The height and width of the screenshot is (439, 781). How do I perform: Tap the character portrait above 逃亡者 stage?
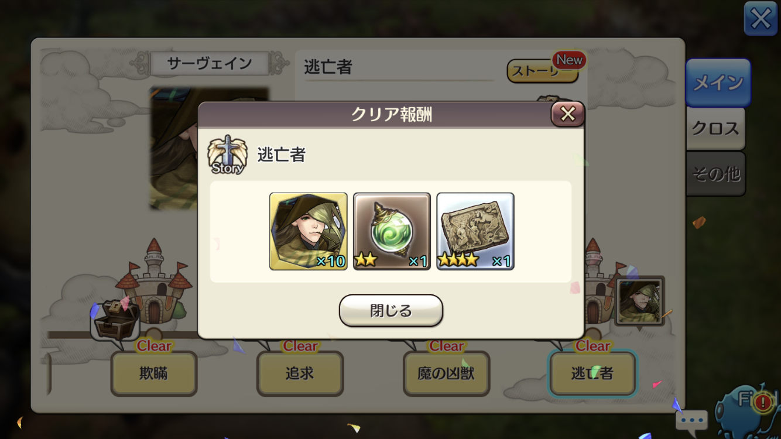click(640, 301)
